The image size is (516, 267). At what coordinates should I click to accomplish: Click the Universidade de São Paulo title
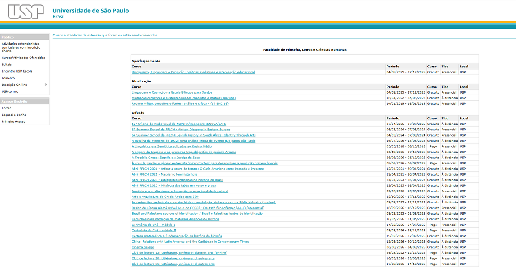coord(90,10)
